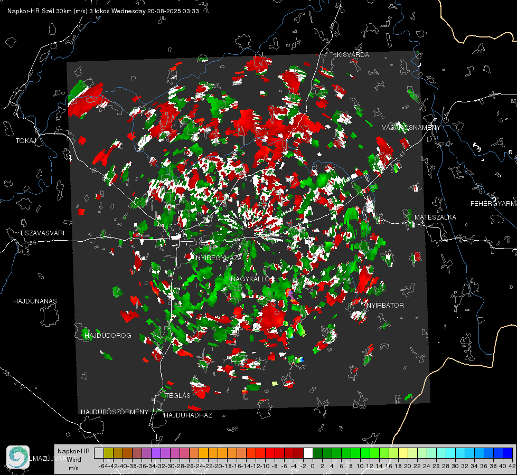This screenshot has width=517, height=475.
Task: Click the KISVÁRDA town label
Action: 353,55
